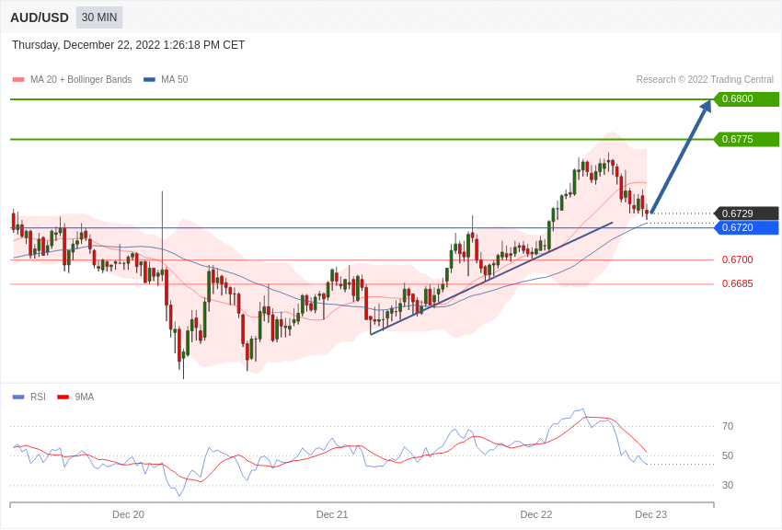Viewport: 782px width, 530px height.
Task: Click the Dec 22 date axis label
Action: tap(536, 514)
